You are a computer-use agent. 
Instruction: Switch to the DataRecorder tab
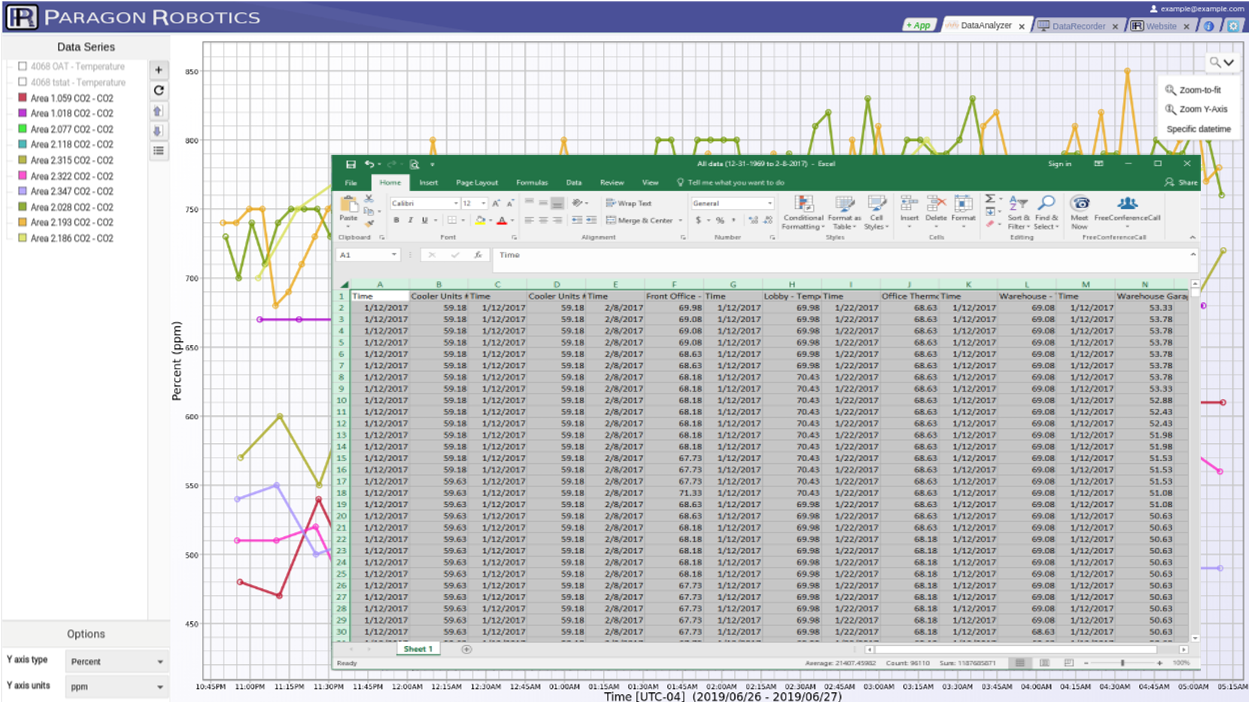[x=1078, y=26]
